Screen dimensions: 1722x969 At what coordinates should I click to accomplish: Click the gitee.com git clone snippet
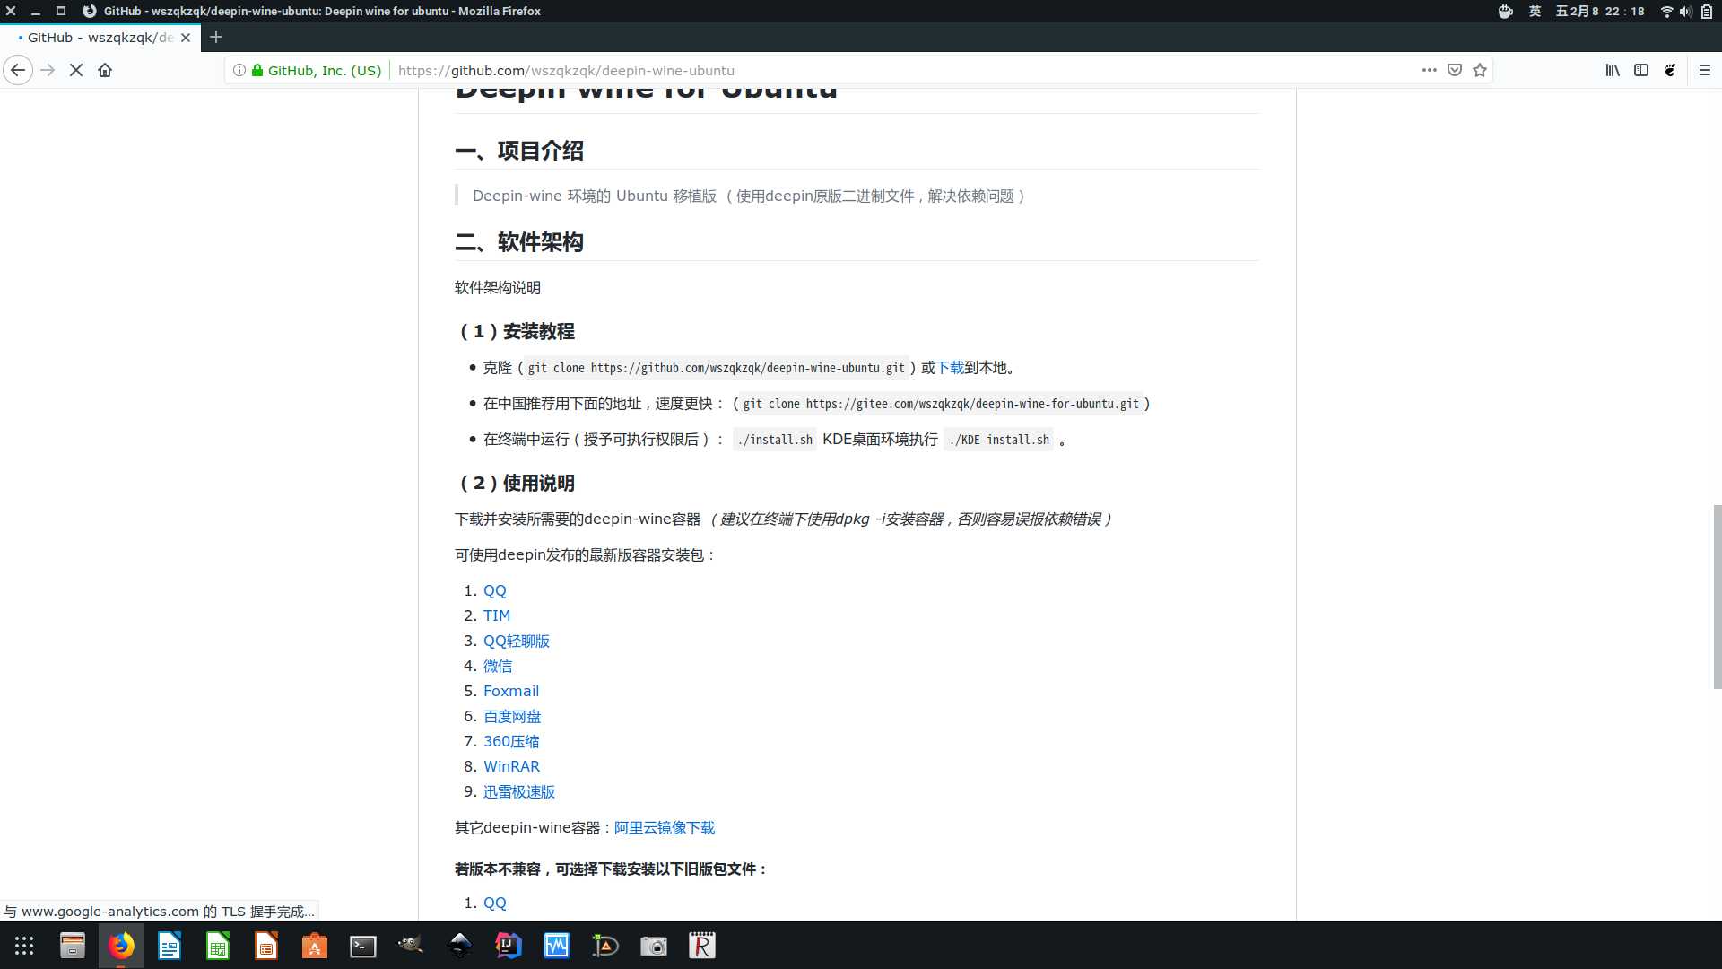[941, 404]
